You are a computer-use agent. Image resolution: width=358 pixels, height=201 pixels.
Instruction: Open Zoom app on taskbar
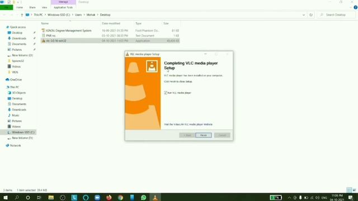(x=97, y=197)
